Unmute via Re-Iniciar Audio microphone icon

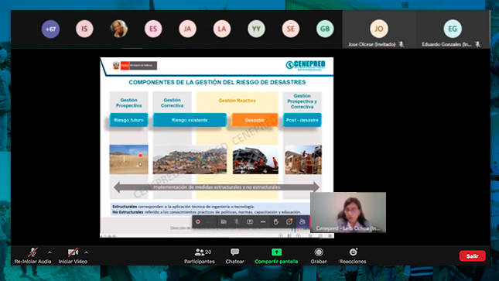(32, 252)
